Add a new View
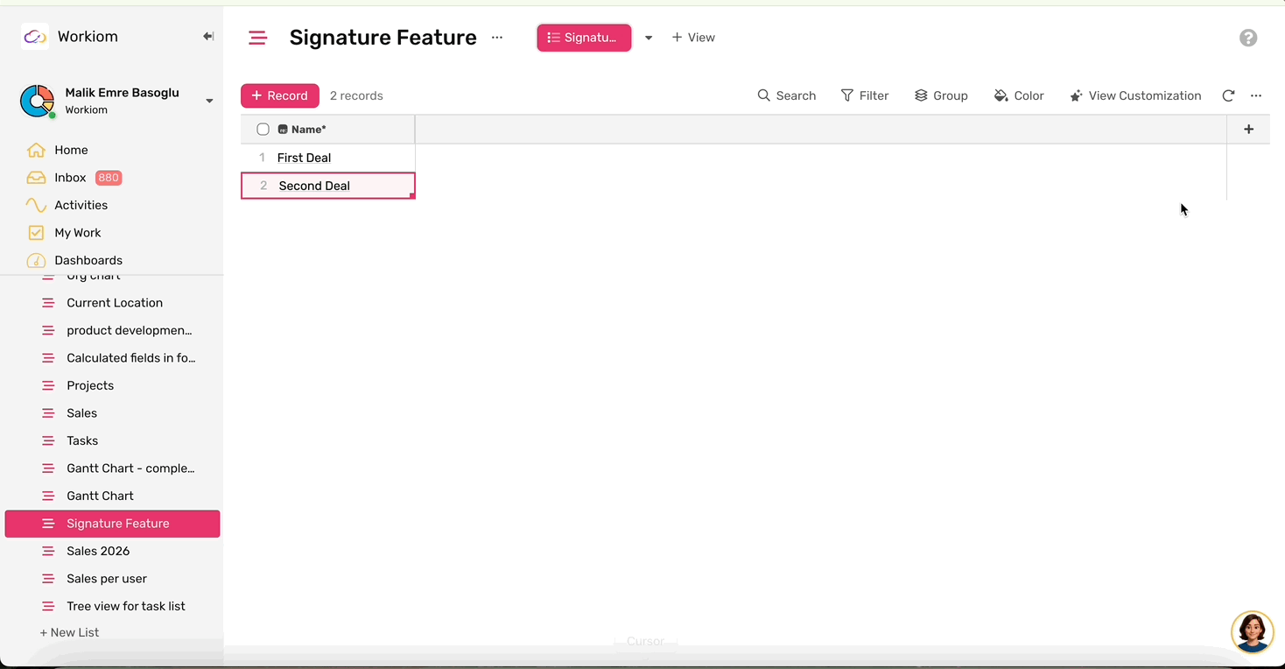 693,38
